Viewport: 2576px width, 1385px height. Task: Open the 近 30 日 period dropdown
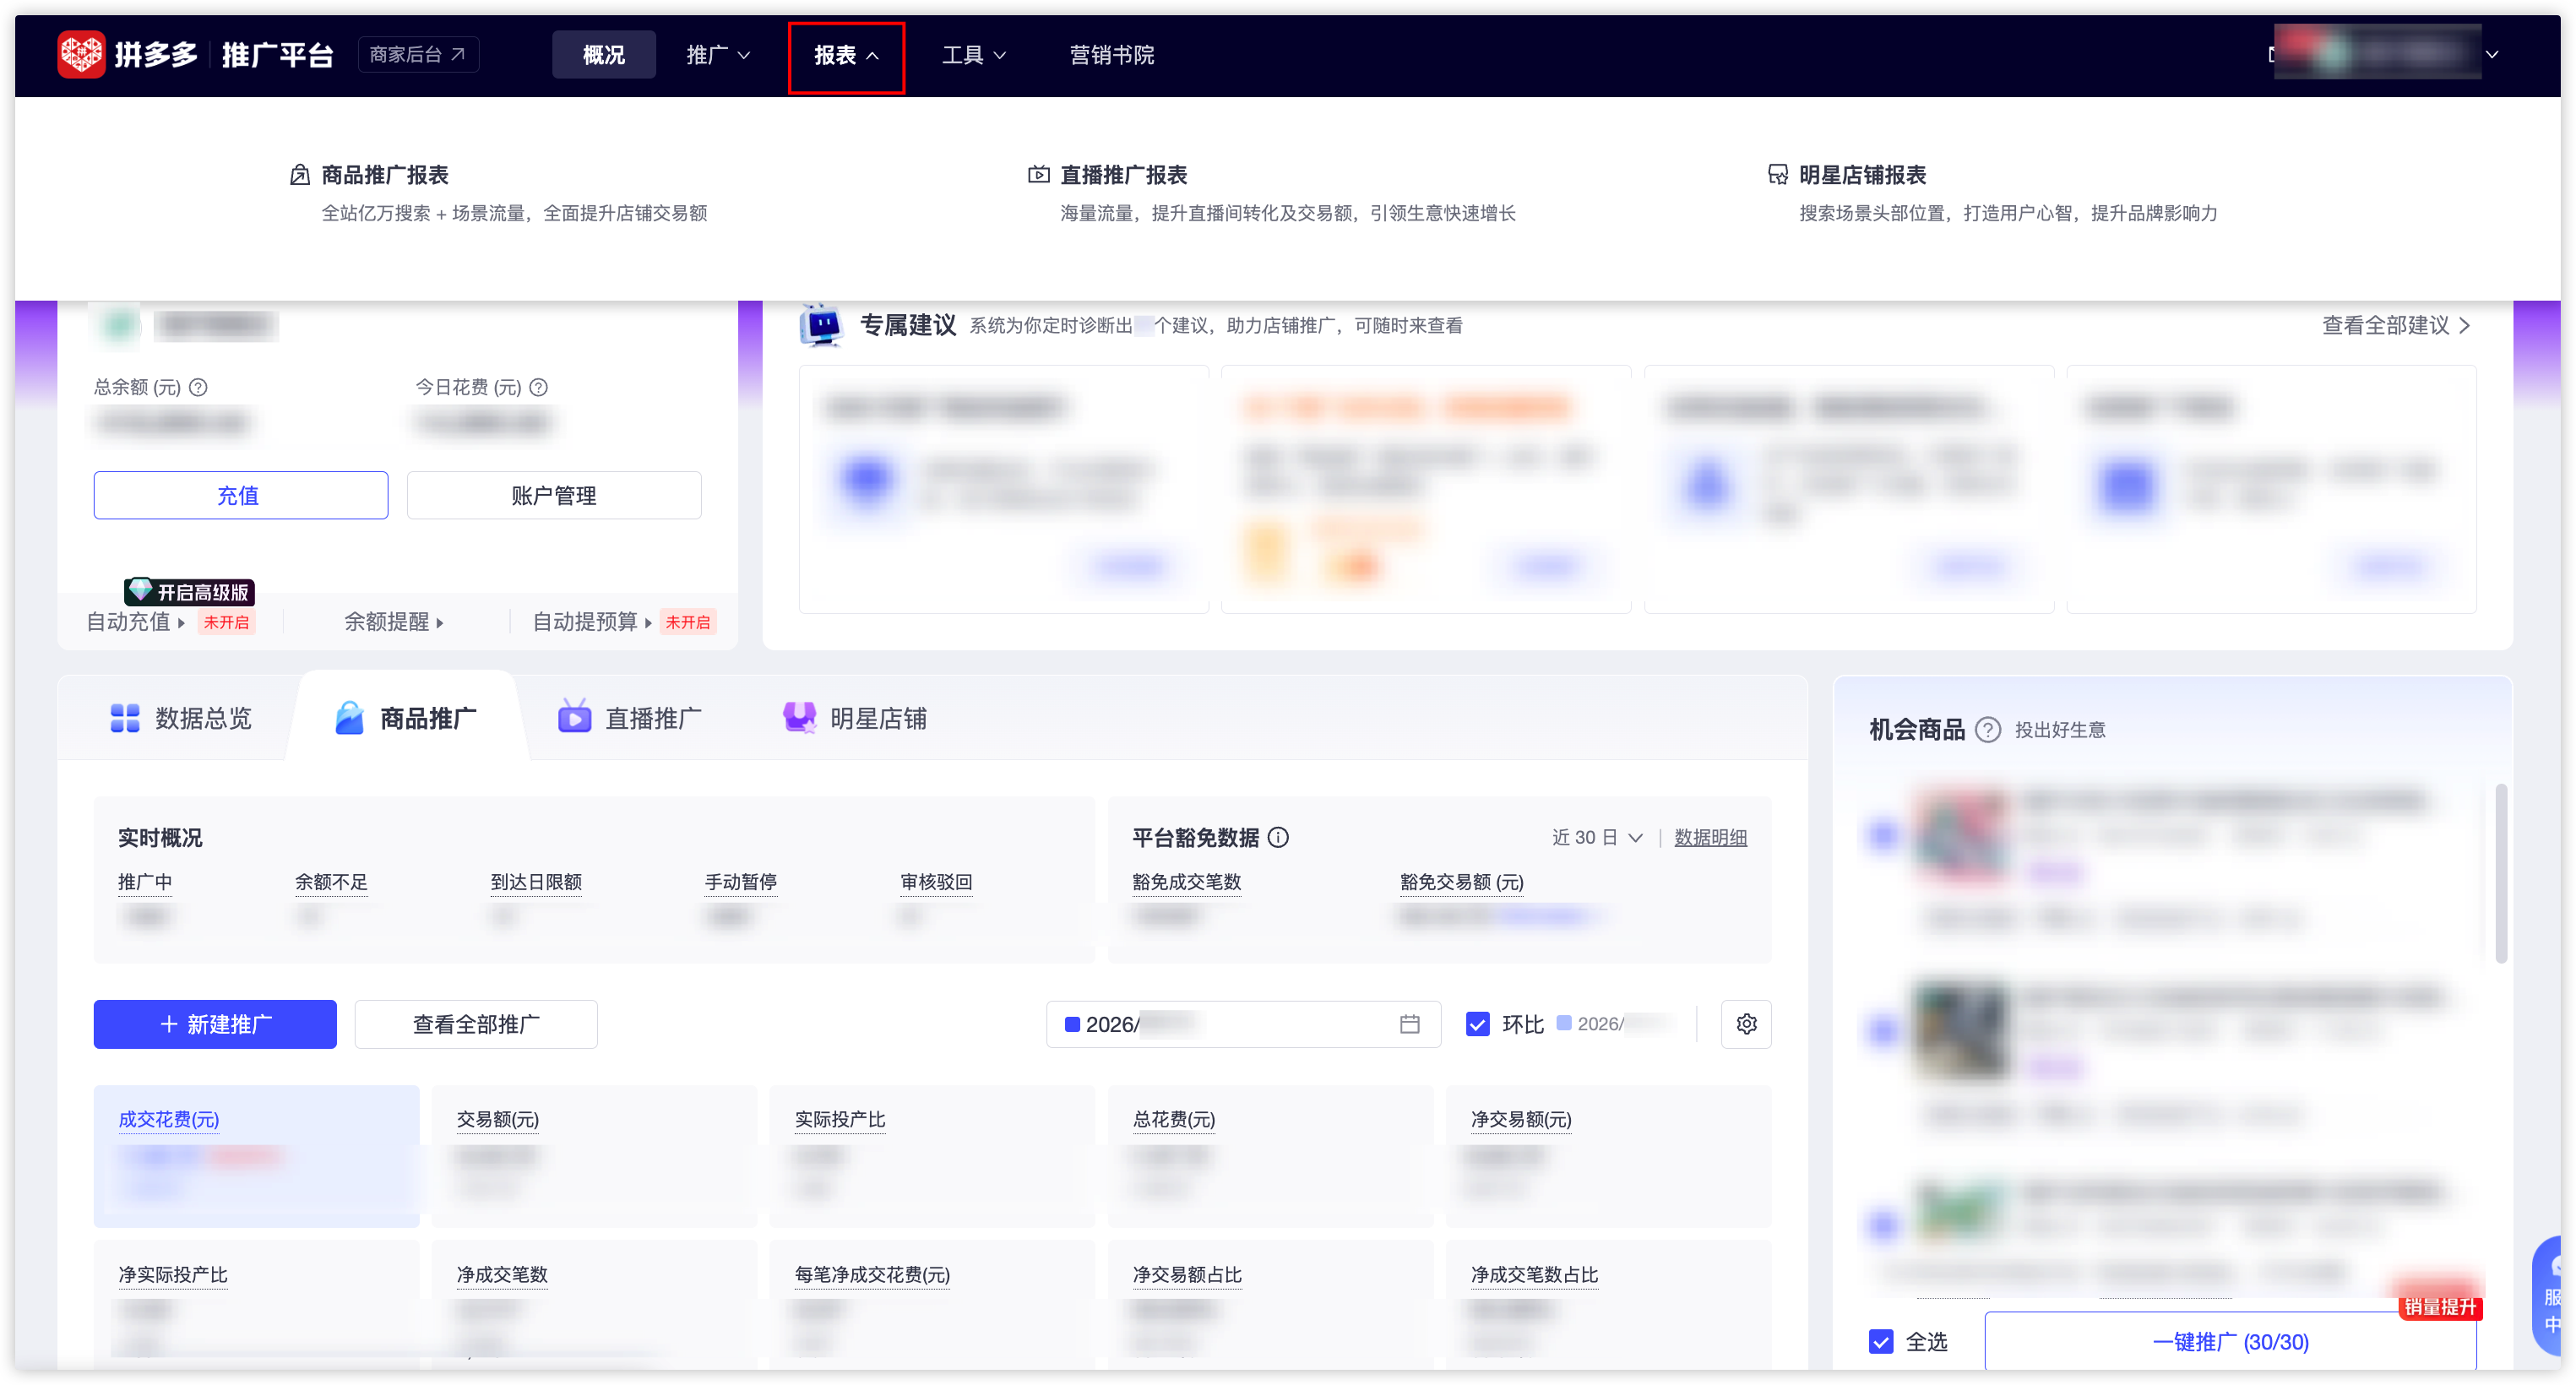tap(1597, 837)
